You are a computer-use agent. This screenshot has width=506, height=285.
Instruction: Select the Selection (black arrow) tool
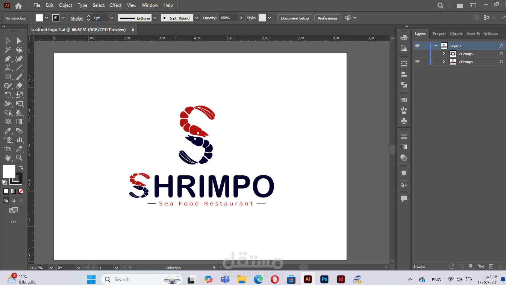pyautogui.click(x=8, y=41)
